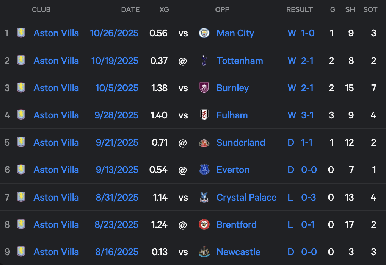
Task: Click the Burnley club crest
Action: point(204,88)
